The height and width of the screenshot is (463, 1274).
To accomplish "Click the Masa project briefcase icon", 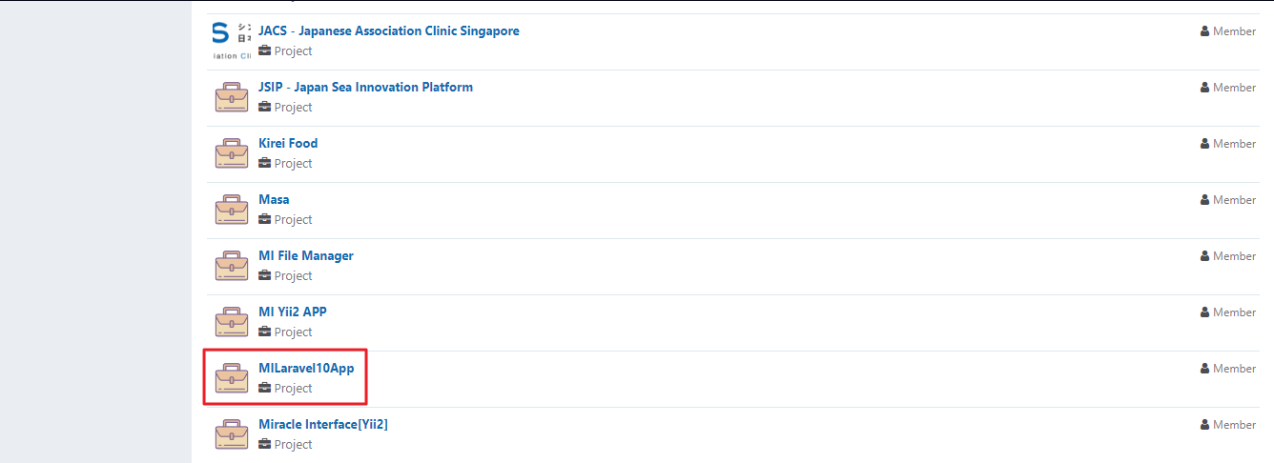I will (x=231, y=210).
